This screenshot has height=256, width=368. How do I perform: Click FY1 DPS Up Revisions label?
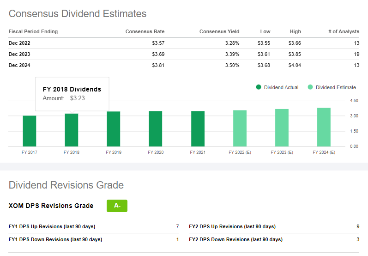[52, 226]
